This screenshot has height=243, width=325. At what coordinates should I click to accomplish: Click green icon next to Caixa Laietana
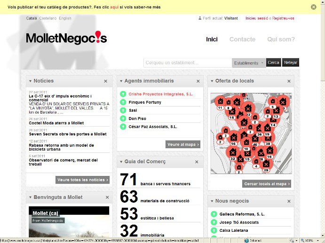(x=214, y=230)
